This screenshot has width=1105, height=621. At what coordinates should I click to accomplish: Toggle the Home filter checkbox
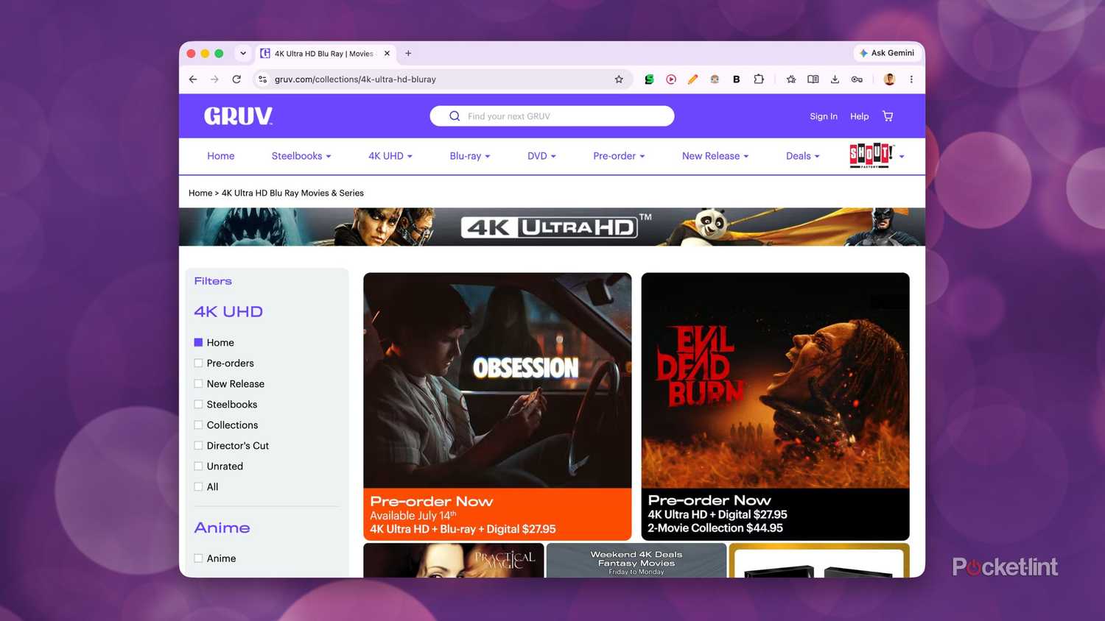[x=198, y=342]
